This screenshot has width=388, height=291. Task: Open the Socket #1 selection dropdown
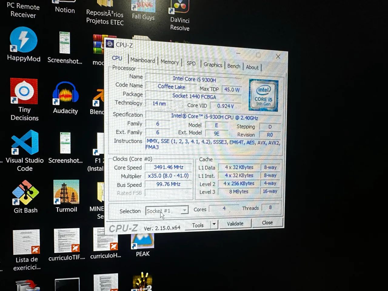click(x=167, y=210)
